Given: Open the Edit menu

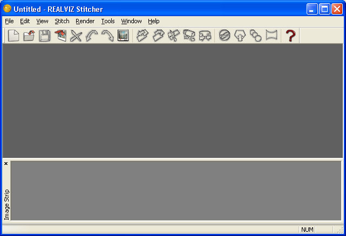Looking at the screenshot, I should (x=25, y=21).
